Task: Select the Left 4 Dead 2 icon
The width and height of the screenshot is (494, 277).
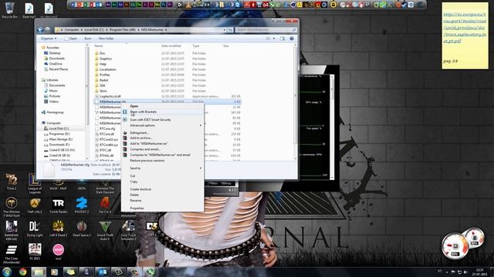Action: click(59, 229)
